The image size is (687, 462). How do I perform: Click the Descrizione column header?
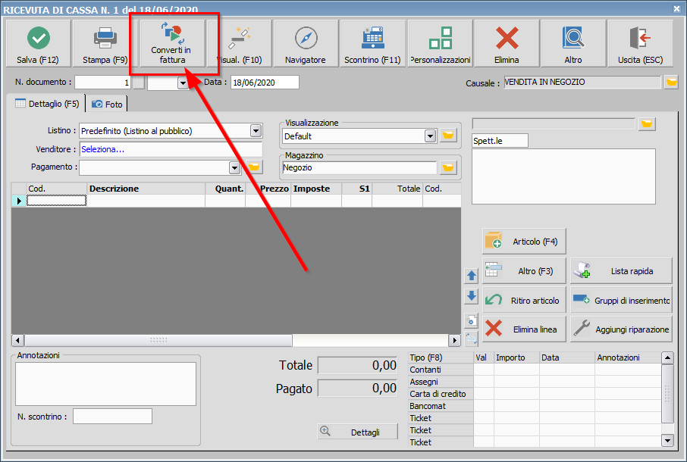click(x=146, y=189)
